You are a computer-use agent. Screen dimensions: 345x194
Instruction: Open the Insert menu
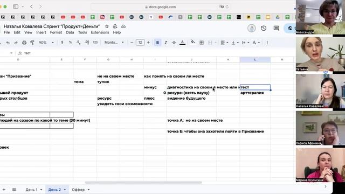point(41,32)
